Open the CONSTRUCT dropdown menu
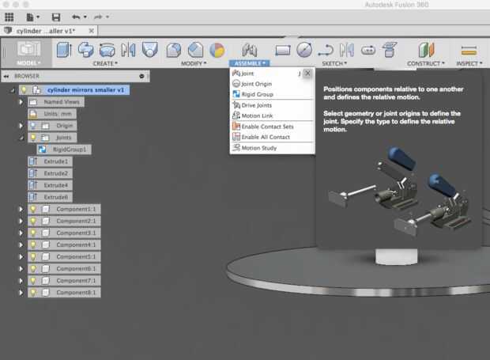Image resolution: width=490 pixels, height=360 pixels. pos(426,63)
